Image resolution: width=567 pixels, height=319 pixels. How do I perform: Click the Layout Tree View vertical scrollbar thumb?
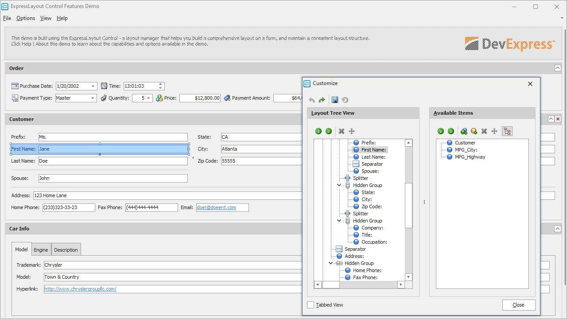click(x=409, y=205)
